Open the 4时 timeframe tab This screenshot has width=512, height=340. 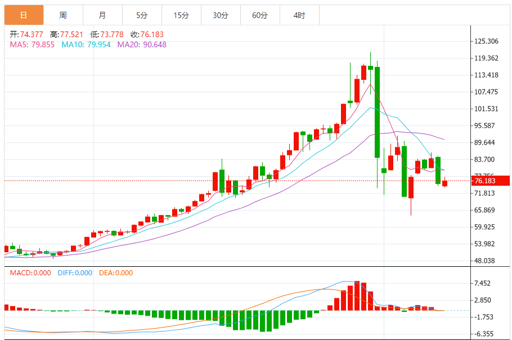pos(299,15)
